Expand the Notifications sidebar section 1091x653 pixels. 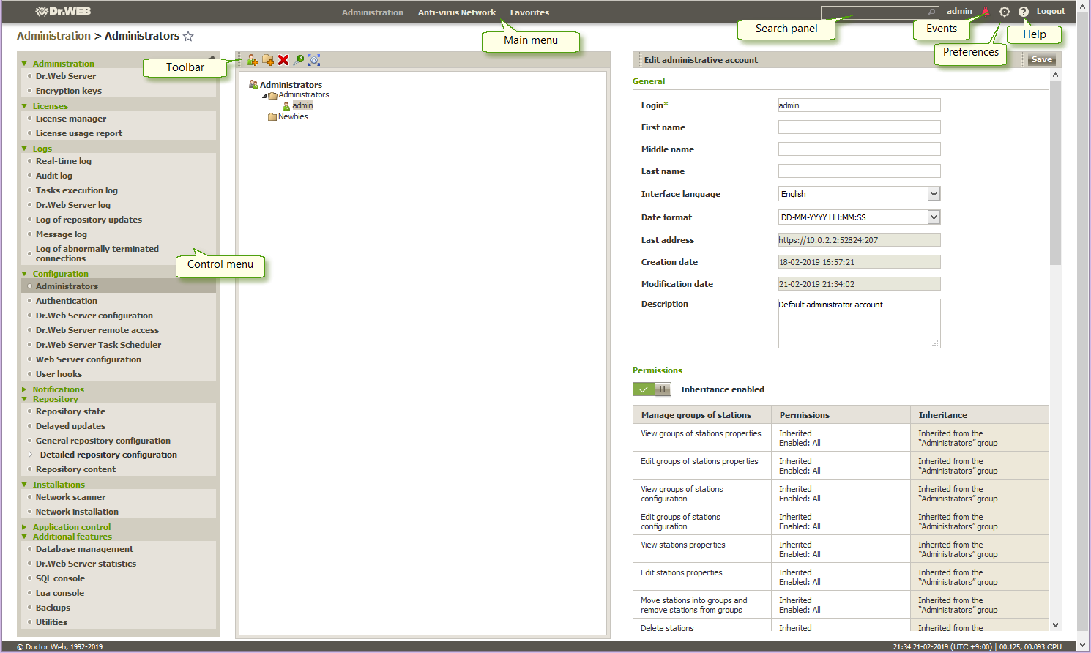pyautogui.click(x=24, y=389)
